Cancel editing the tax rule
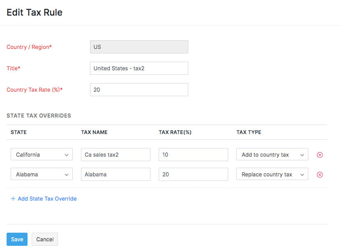Image resolution: width=340 pixels, height=252 pixels. 44,239
